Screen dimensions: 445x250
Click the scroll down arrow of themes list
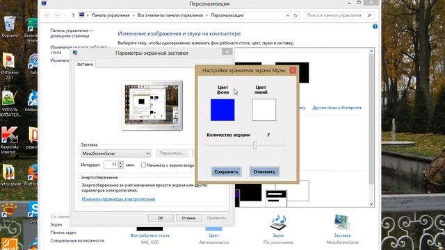(371, 203)
